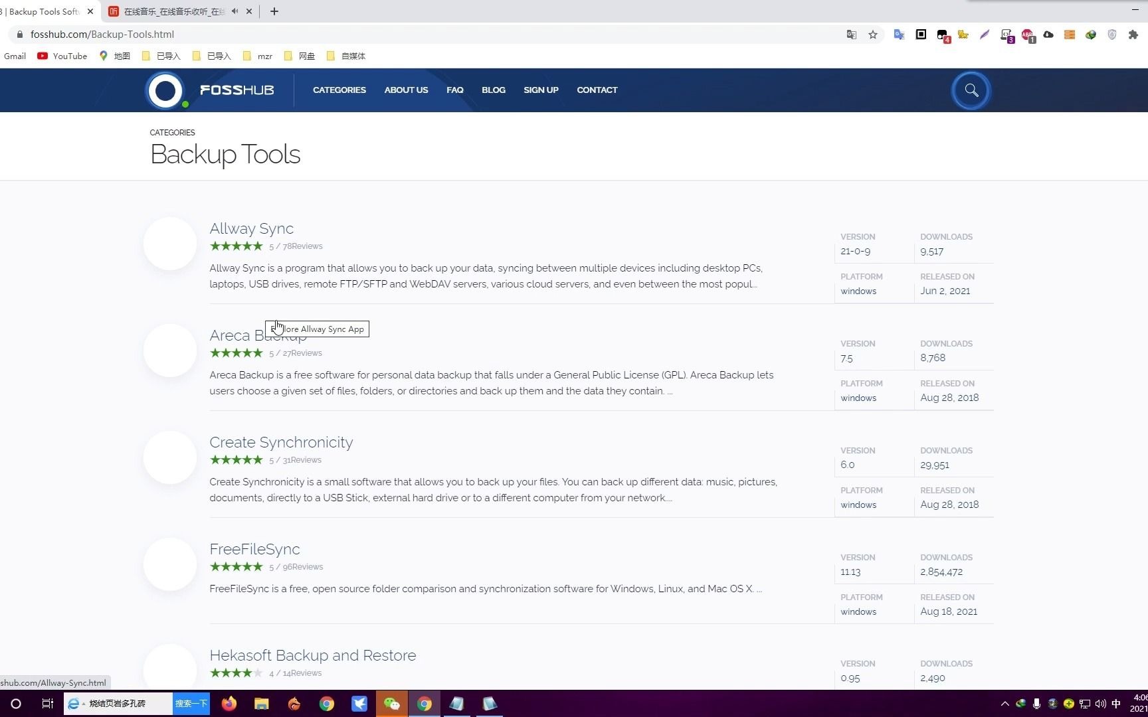Open the BLOG menu item

click(x=494, y=90)
